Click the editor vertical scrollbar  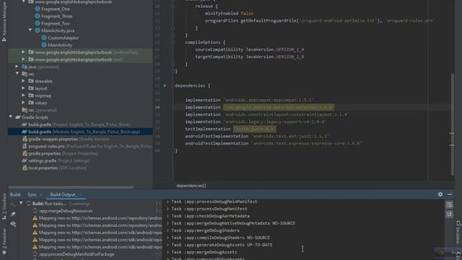(x=453, y=123)
